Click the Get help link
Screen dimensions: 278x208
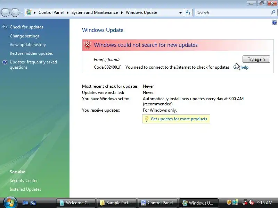tap(241, 67)
